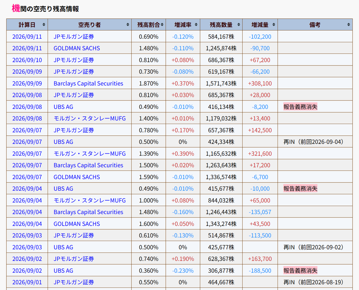Select the -135,057 change amount
359x290 pixels.
260,212
